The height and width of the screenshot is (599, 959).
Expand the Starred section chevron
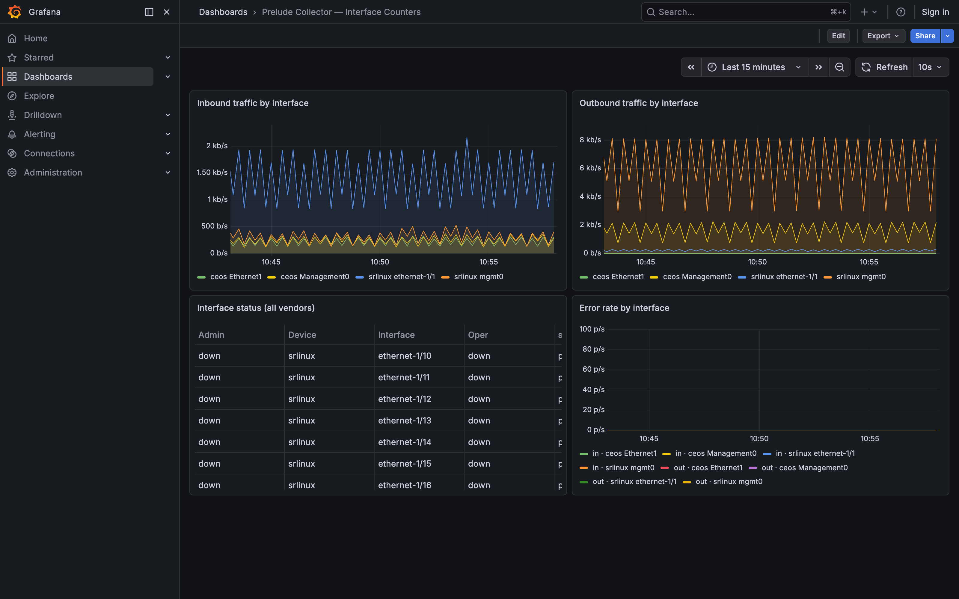pyautogui.click(x=168, y=58)
